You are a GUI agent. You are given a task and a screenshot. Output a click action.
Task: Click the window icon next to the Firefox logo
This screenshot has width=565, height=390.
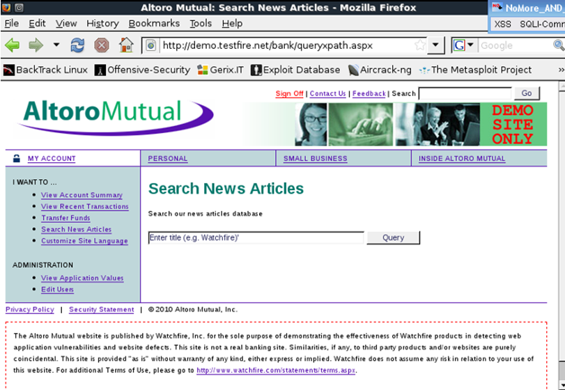pyautogui.click(x=19, y=7)
